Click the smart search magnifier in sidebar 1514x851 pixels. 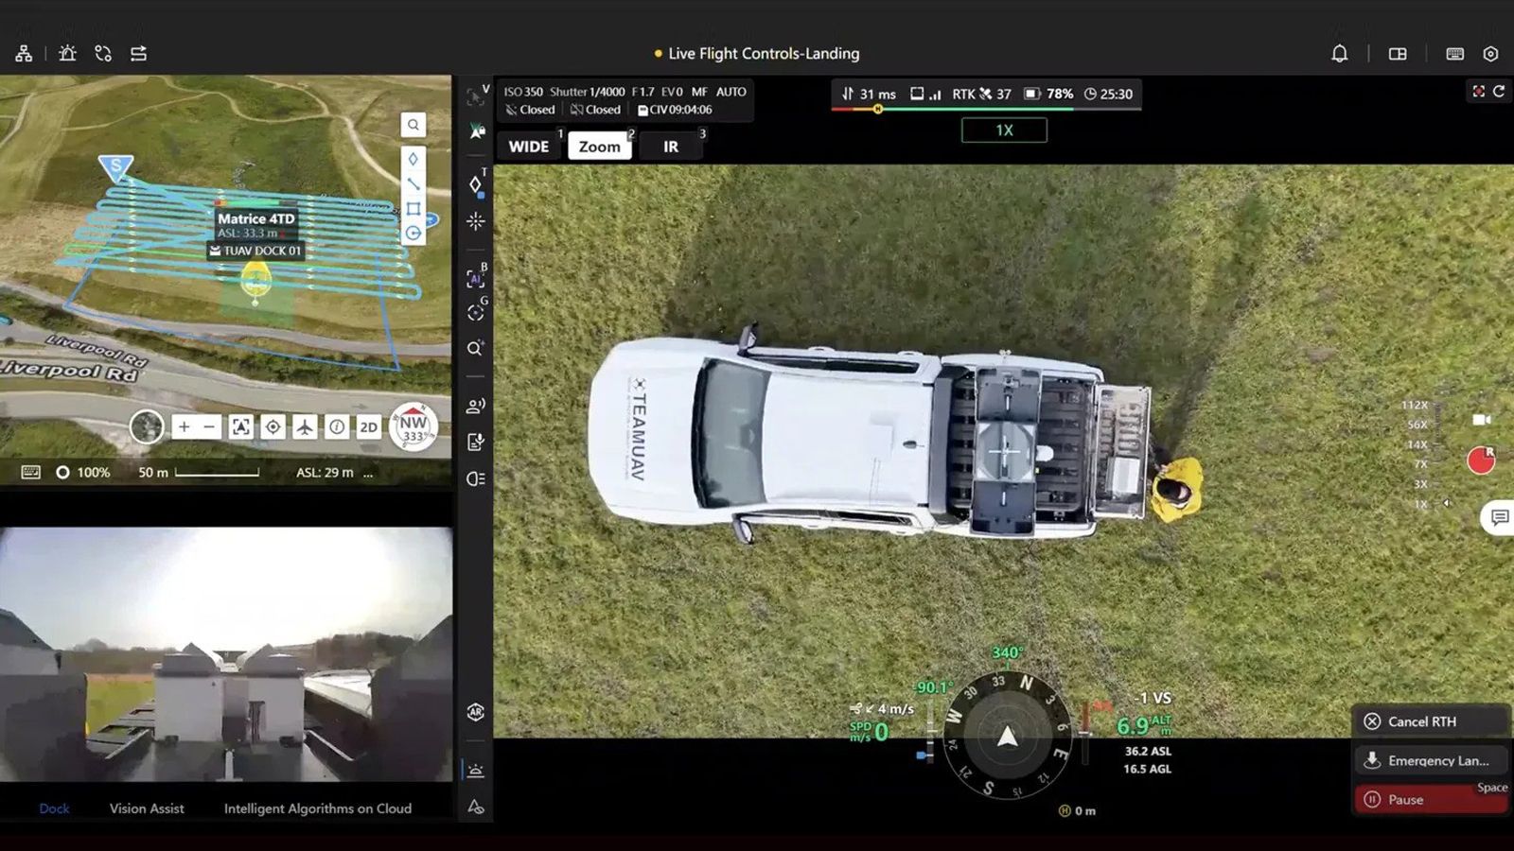click(x=476, y=348)
